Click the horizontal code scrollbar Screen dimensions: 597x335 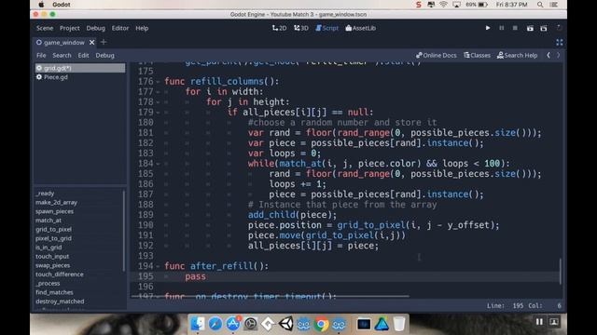point(271,296)
